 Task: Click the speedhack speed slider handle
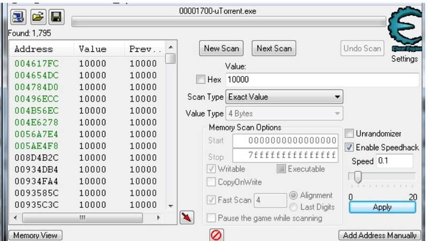357,177
